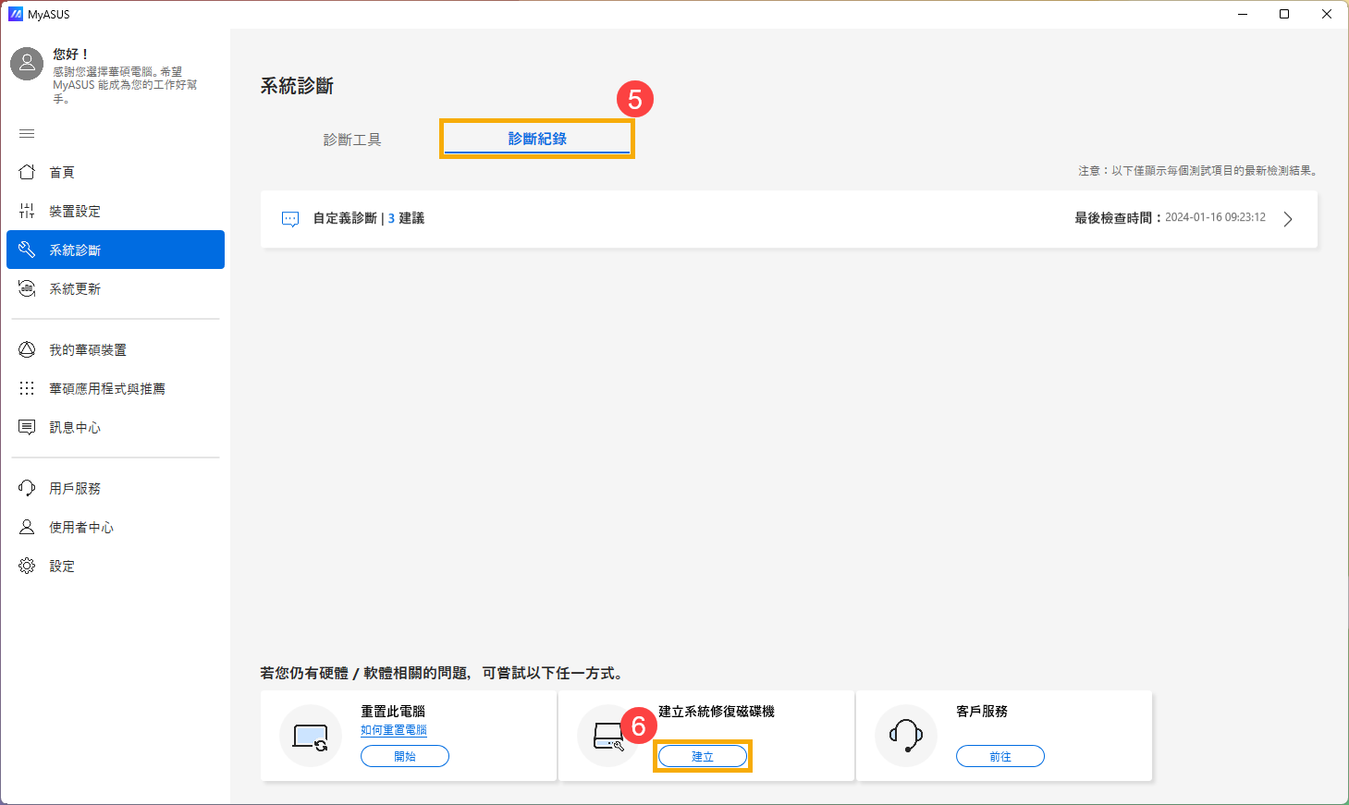The image size is (1349, 805).
Task: Click the 重置此電腦 laptop reset icon
Action: 311,736
